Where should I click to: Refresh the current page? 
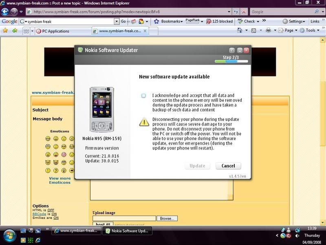tap(236, 12)
